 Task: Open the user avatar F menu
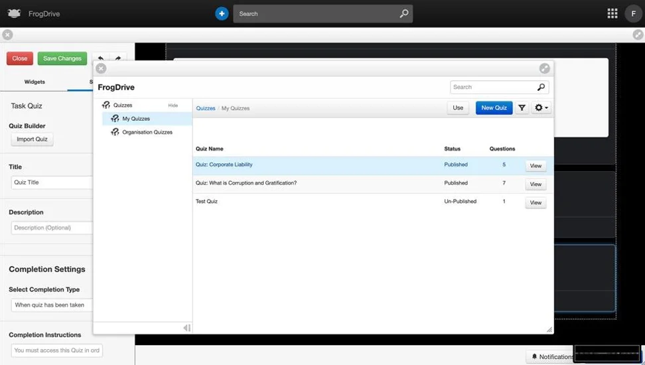[633, 13]
